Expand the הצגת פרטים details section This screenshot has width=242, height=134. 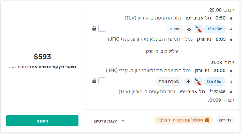[109, 121]
